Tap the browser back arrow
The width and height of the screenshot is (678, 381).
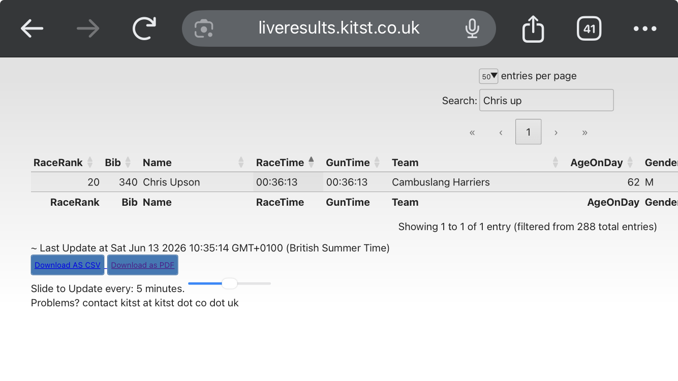click(x=32, y=29)
